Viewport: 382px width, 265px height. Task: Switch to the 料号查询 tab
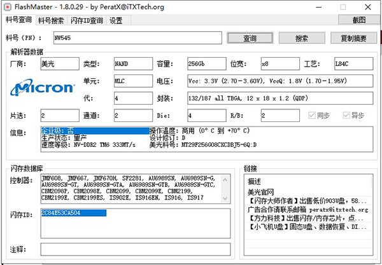tap(18, 20)
